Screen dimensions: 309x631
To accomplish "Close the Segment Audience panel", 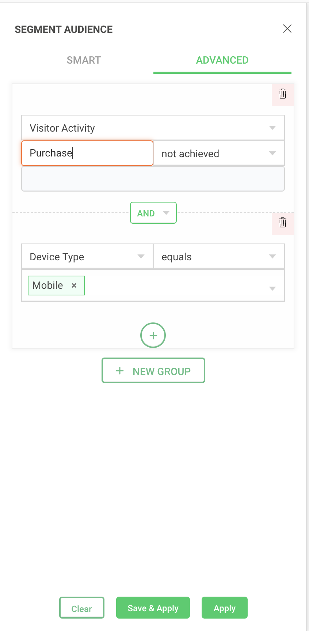I will tap(287, 29).
